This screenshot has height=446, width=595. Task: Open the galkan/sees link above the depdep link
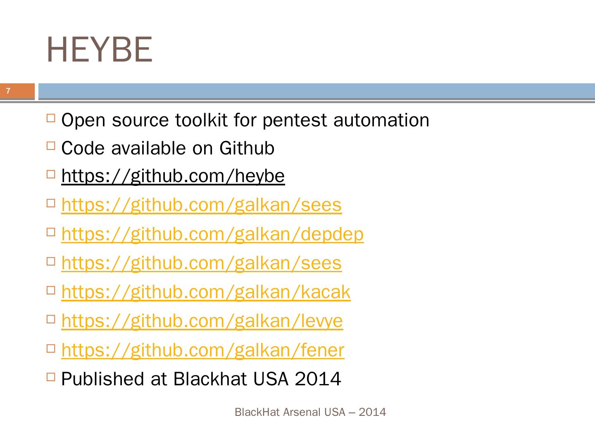(201, 205)
